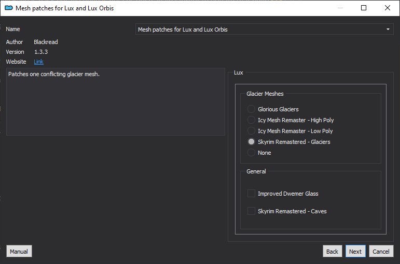Go back with the Back button
Screen dimensions: 400x264
[x=332, y=251]
